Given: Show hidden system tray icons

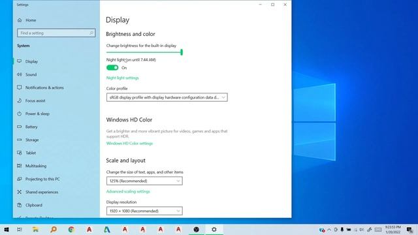Looking at the screenshot, I should point(329,230).
